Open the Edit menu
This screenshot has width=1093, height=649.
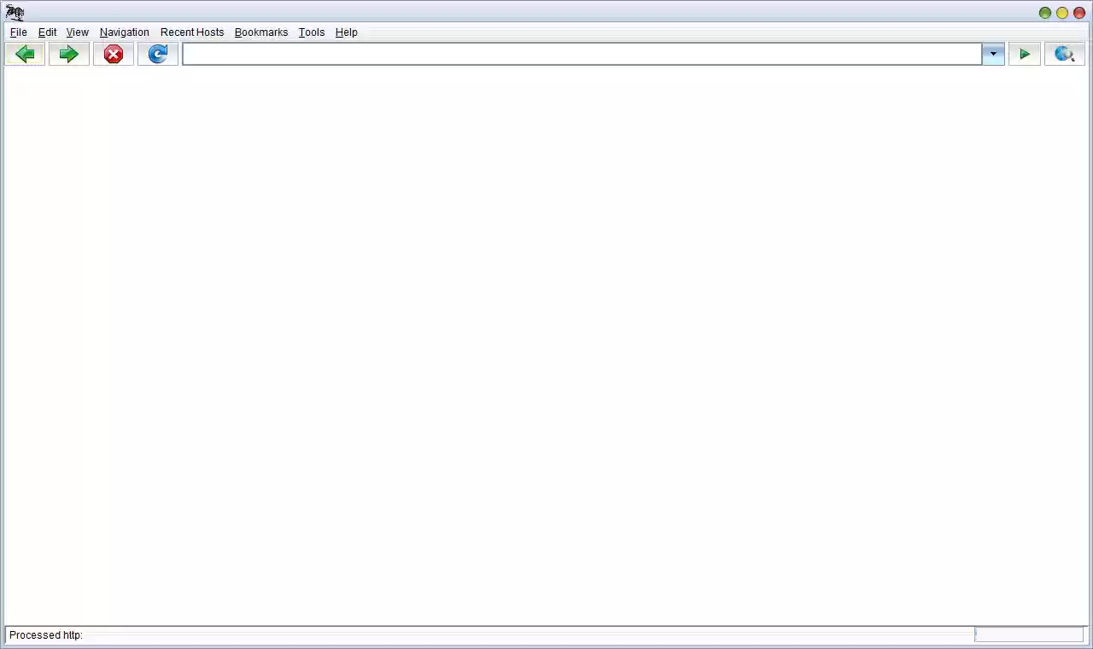(47, 32)
